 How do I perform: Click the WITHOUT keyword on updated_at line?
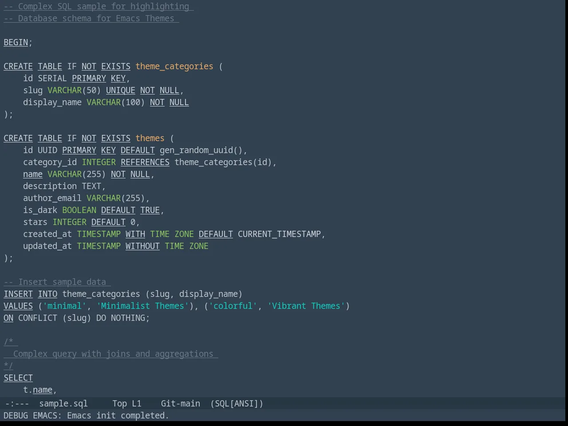point(142,246)
